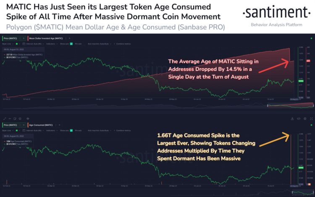Toggle Show axis checkbox in bottom chart
Screen dimensions: 315x197
[71, 130]
